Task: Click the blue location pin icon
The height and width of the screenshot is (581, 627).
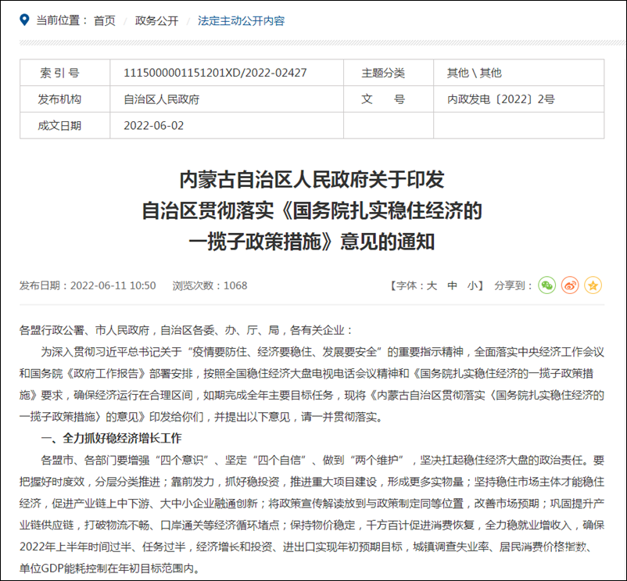Action: coord(24,20)
